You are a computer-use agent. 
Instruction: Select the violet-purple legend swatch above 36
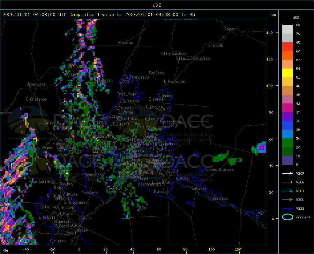[x=287, y=117]
